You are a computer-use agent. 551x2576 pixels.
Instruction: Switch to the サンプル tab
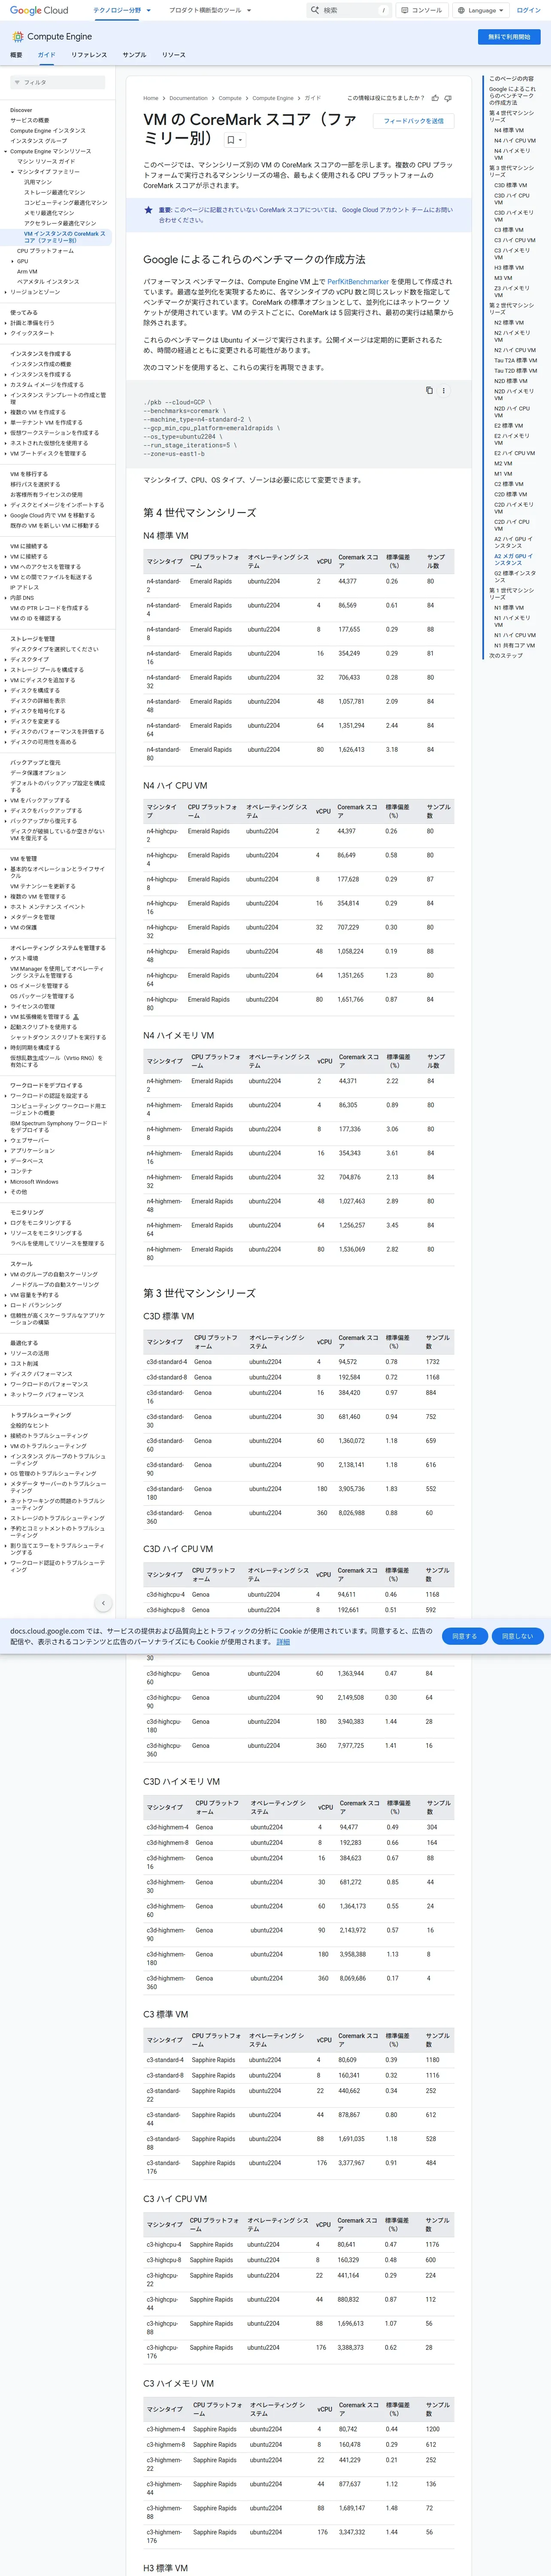[x=134, y=55]
